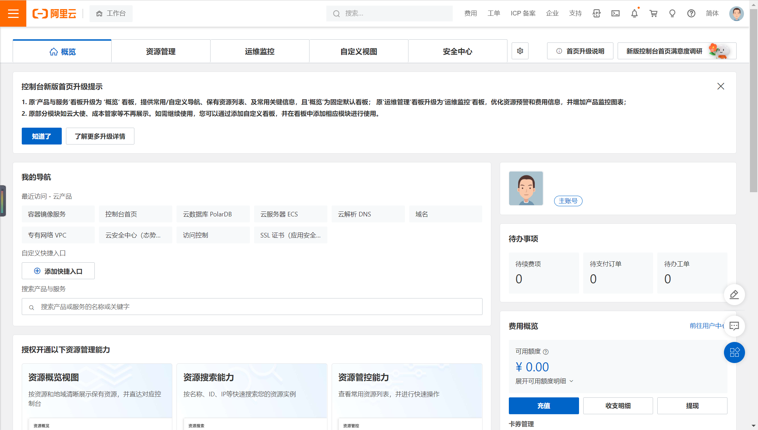
Task: Open the user avatar account menu
Action: [736, 13]
